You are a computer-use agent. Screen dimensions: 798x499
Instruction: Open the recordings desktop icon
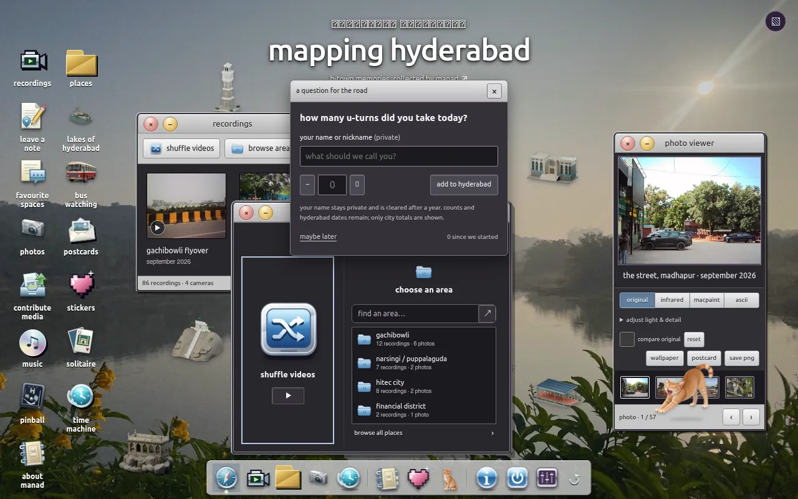[x=32, y=67]
